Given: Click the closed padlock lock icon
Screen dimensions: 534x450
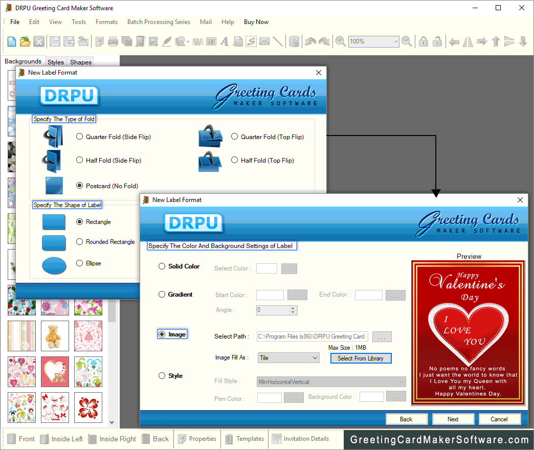Looking at the screenshot, I should point(424,41).
